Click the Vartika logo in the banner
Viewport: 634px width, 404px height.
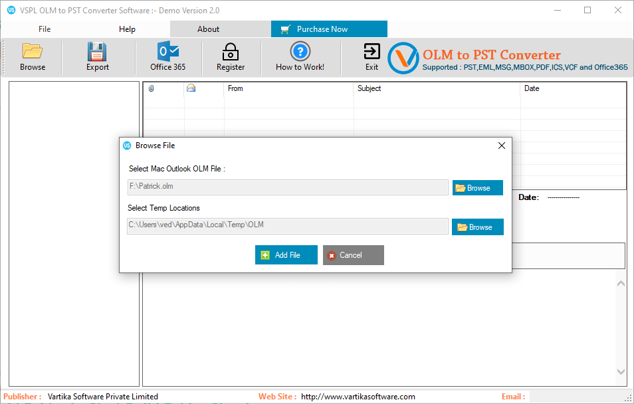[x=403, y=58]
